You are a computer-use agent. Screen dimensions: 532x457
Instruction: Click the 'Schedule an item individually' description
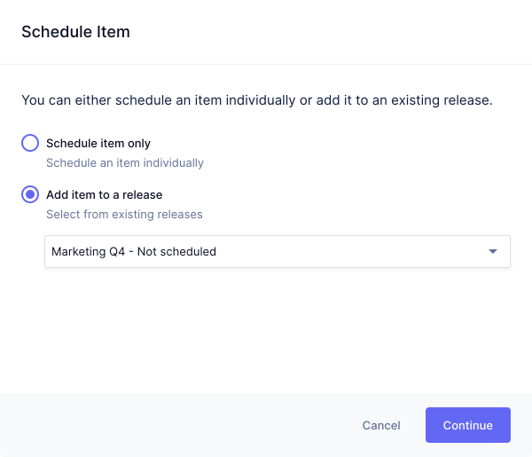click(x=125, y=163)
